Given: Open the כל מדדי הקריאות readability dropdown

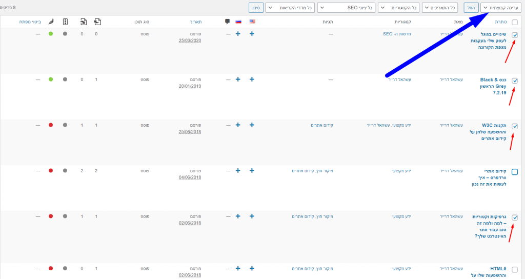Looking at the screenshot, I should 290,8.
